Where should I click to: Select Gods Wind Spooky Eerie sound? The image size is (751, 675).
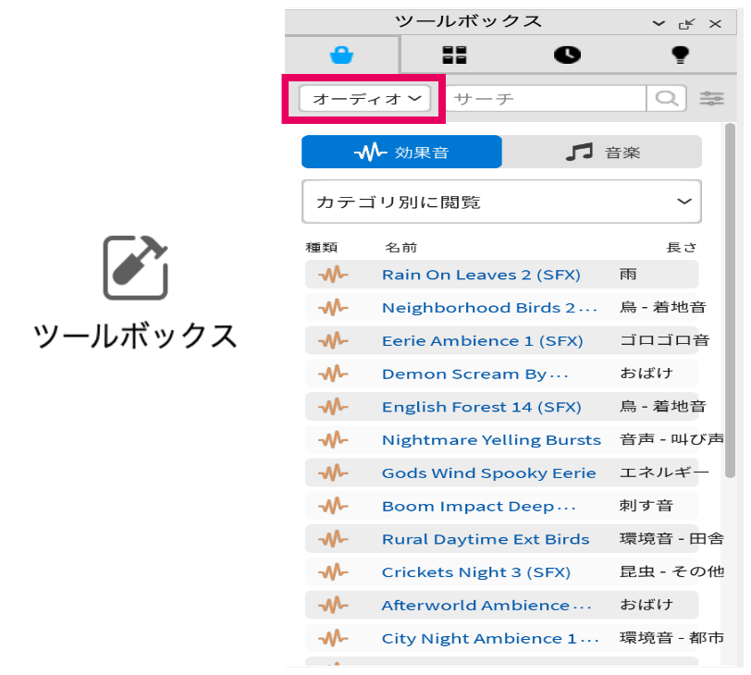(488, 473)
